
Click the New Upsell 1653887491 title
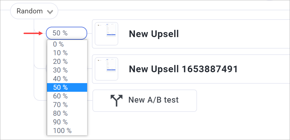coord(183,69)
